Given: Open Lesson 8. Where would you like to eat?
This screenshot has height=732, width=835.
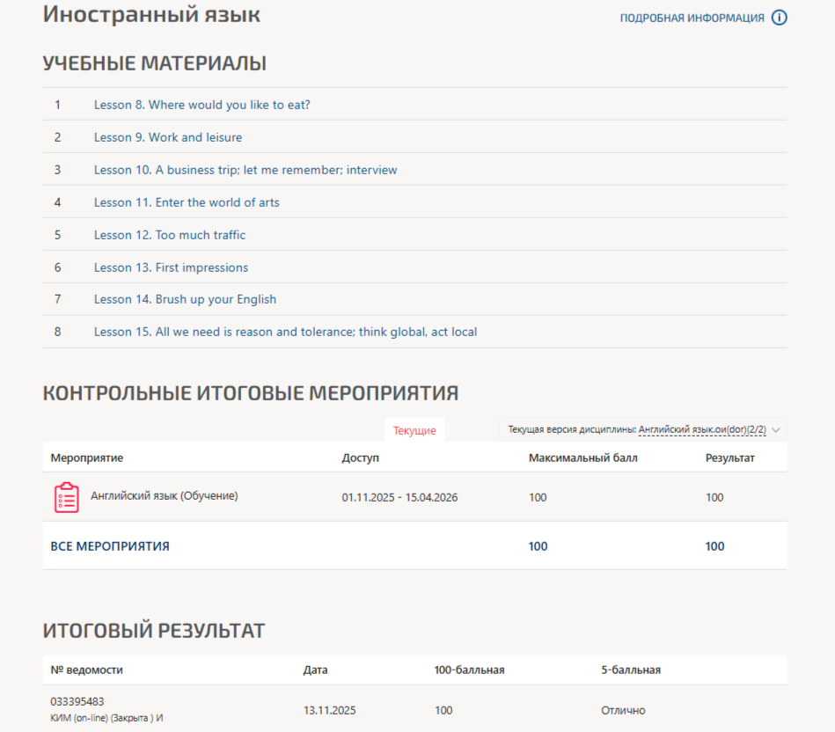Looking at the screenshot, I should (201, 105).
